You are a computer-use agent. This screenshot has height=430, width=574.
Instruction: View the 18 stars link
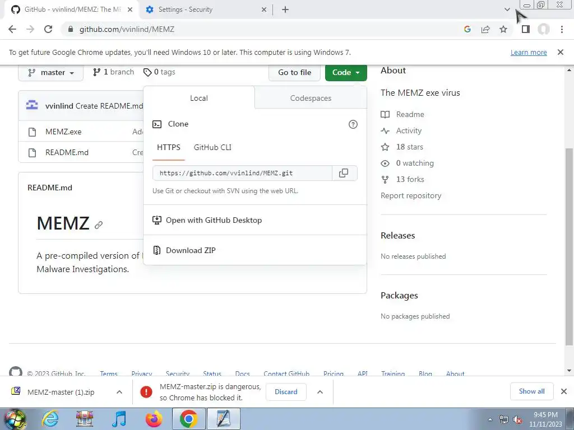tap(402, 147)
